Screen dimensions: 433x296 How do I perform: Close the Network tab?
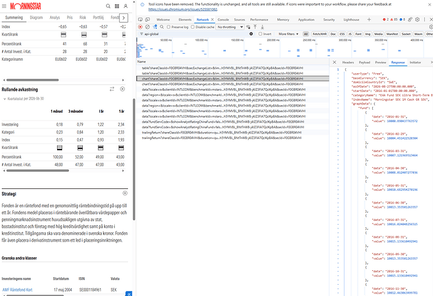[x=212, y=19]
